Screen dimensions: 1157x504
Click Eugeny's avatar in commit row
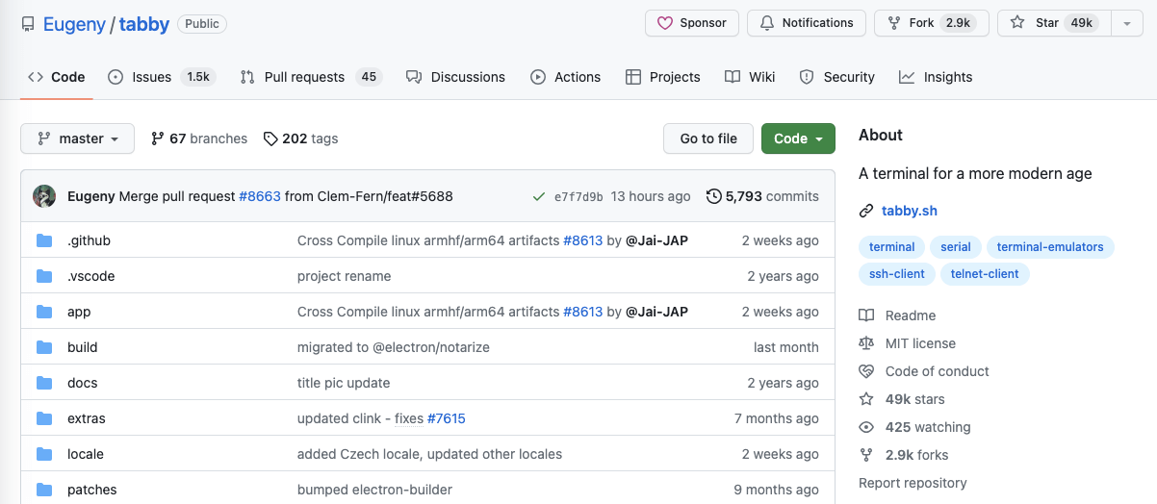pos(44,196)
